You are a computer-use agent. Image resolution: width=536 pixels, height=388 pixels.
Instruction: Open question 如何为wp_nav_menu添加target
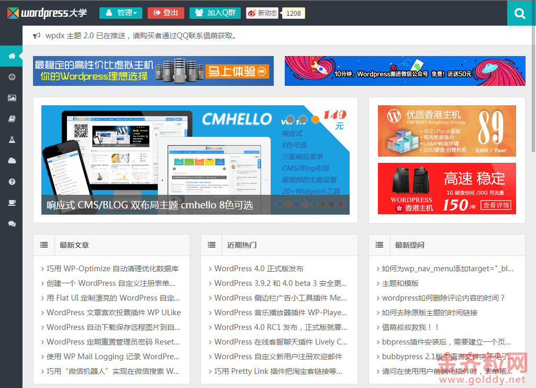pos(448,269)
